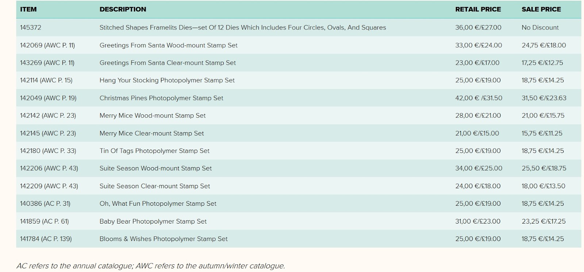Select item 141784 (AC P. 139)
Image resolution: width=584 pixels, height=272 pixels.
click(46, 239)
